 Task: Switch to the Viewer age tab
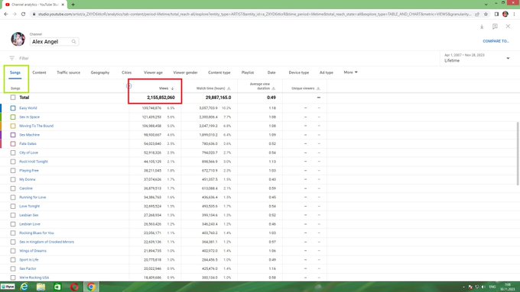tap(153, 72)
